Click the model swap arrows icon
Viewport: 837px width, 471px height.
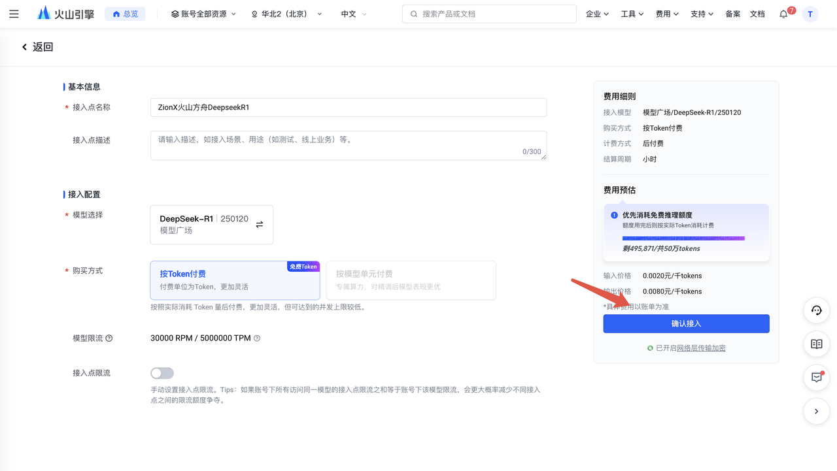point(260,225)
